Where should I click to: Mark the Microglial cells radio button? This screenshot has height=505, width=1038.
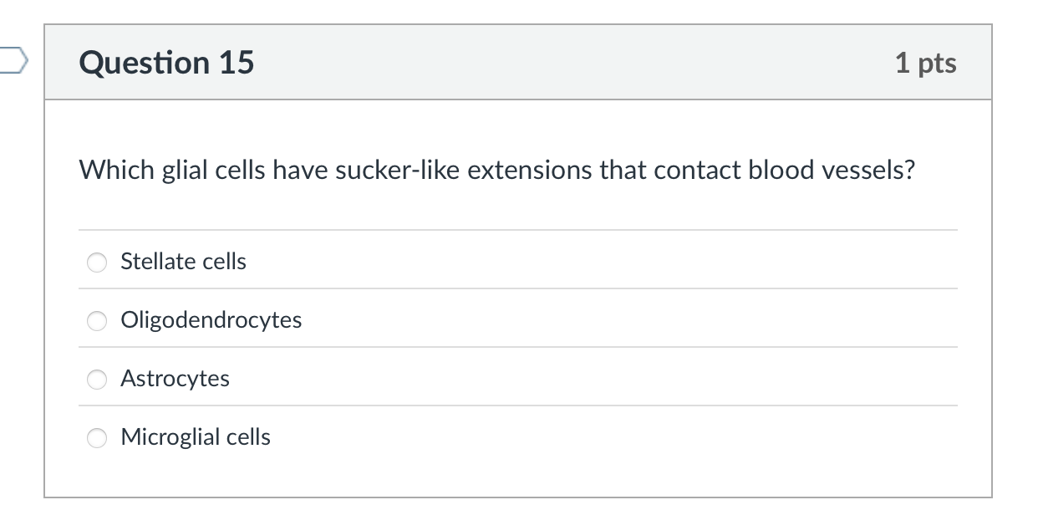[98, 437]
